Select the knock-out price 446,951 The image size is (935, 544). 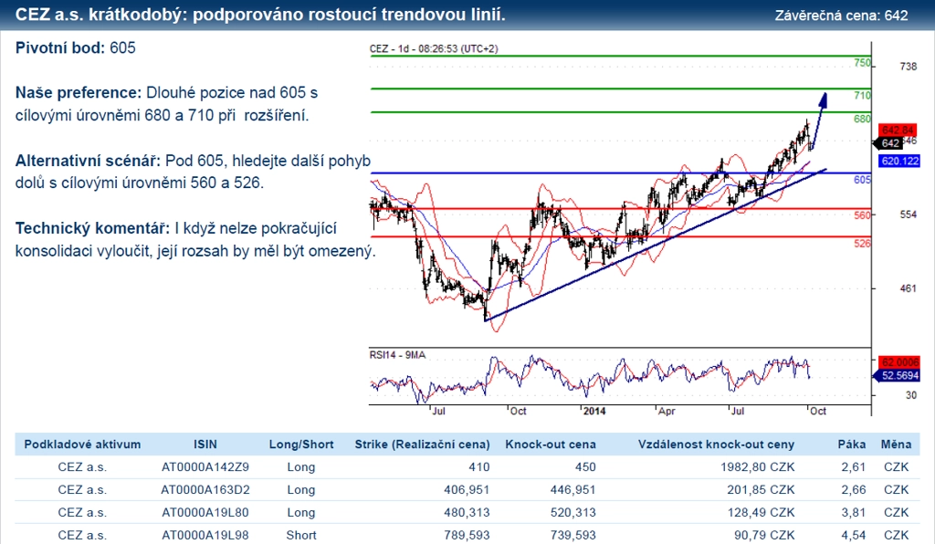coord(573,490)
